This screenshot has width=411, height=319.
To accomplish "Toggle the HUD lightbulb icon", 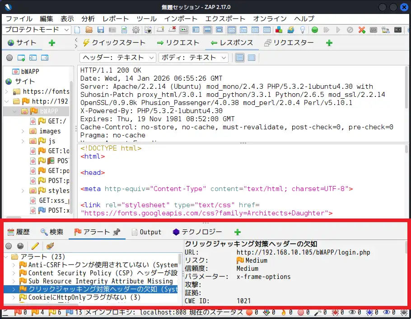I will tap(302, 30).
